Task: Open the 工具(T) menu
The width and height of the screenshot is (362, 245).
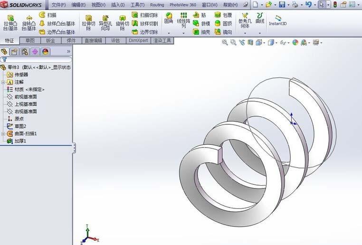Action: pyautogui.click(x=137, y=5)
